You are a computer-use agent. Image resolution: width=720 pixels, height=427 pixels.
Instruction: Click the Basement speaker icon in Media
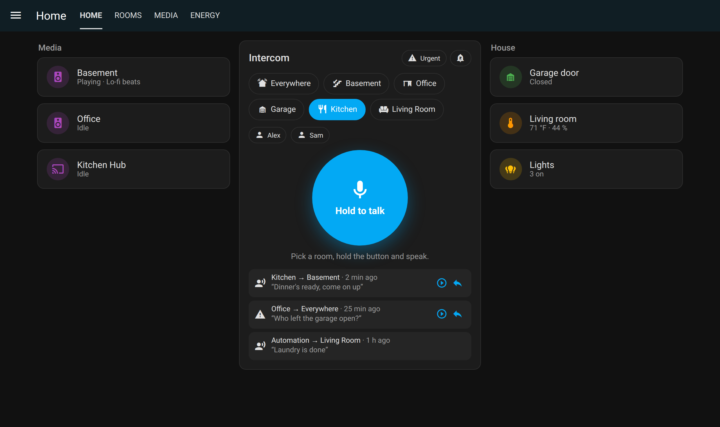[x=58, y=77]
